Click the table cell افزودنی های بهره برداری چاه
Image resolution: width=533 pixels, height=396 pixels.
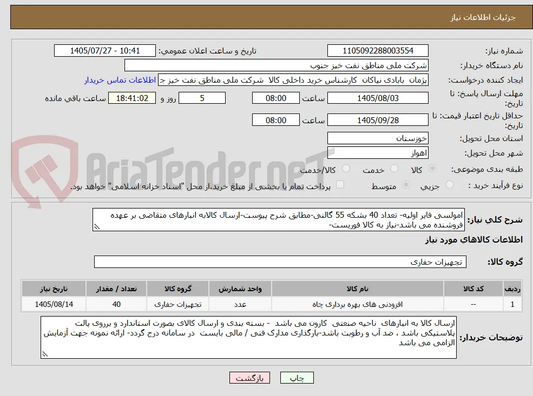pos(357,304)
